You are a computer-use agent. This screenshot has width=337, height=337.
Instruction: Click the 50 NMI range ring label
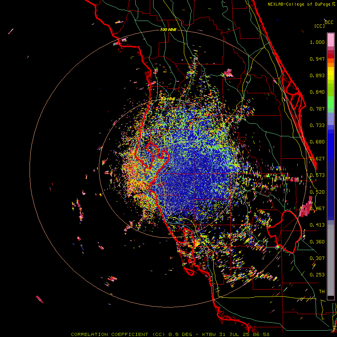[168, 99]
